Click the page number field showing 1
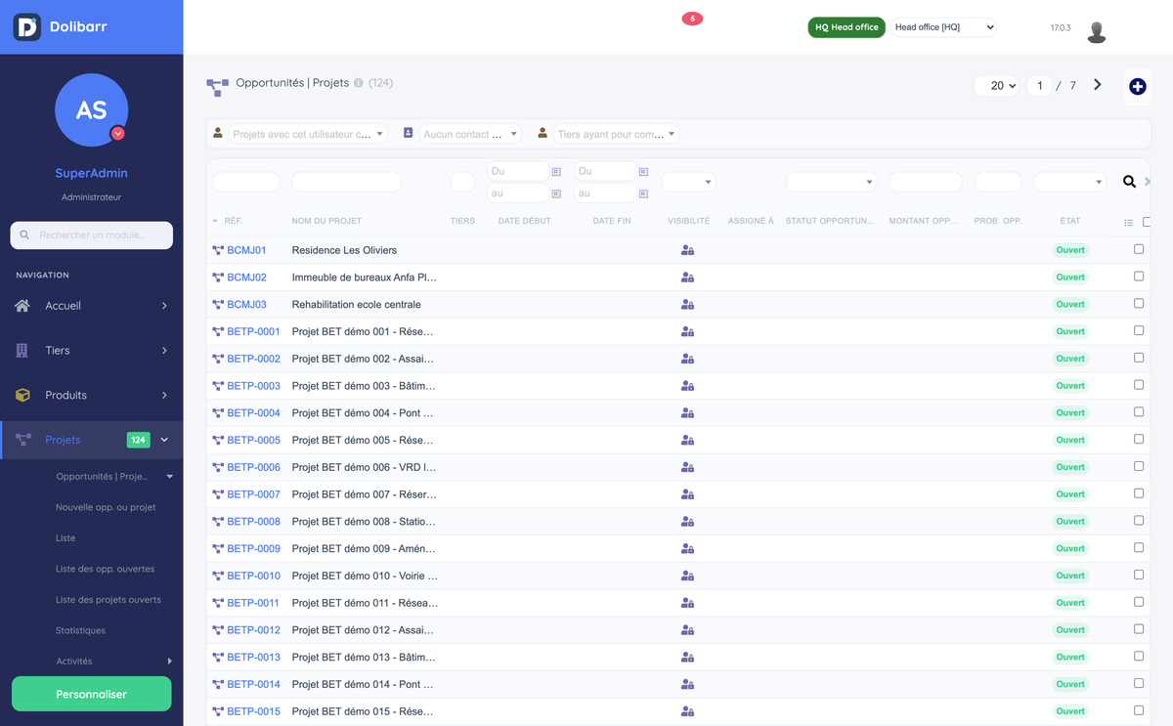The width and height of the screenshot is (1173, 726). click(x=1039, y=86)
